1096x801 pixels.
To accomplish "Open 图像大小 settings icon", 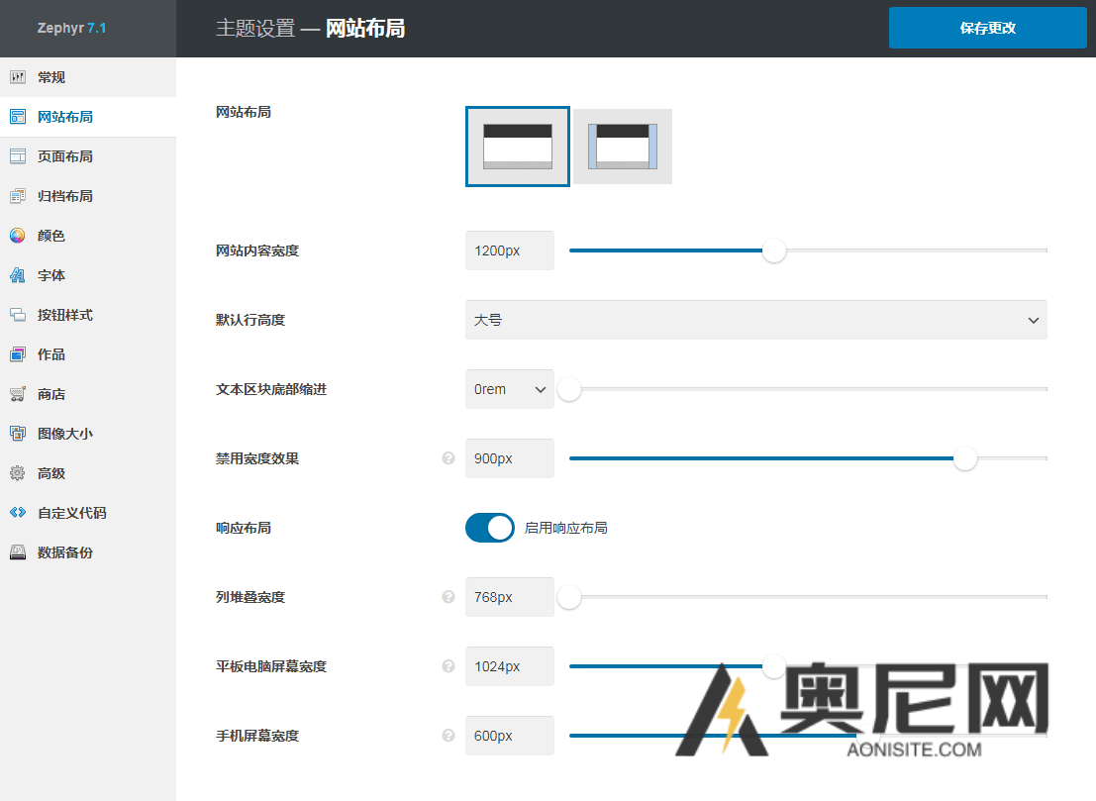I will tap(17, 433).
